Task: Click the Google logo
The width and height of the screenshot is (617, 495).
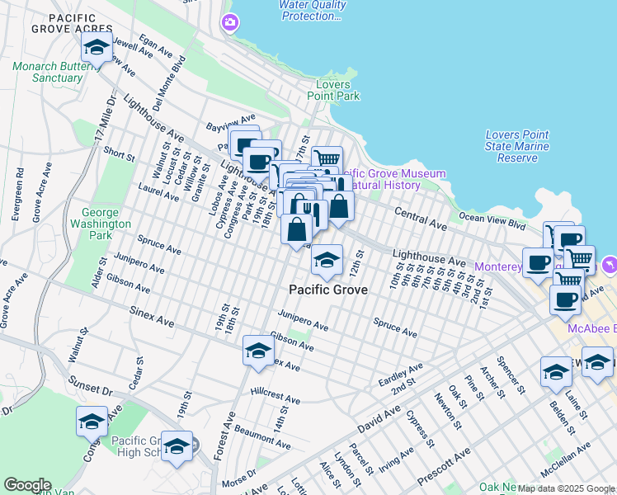Action: (27, 485)
